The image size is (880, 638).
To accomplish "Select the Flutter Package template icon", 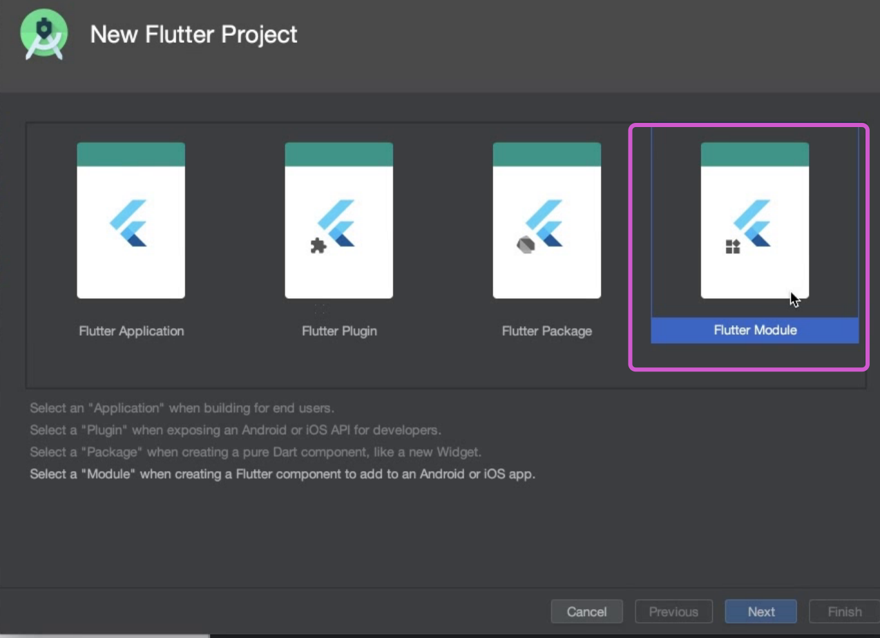I will pos(546,220).
